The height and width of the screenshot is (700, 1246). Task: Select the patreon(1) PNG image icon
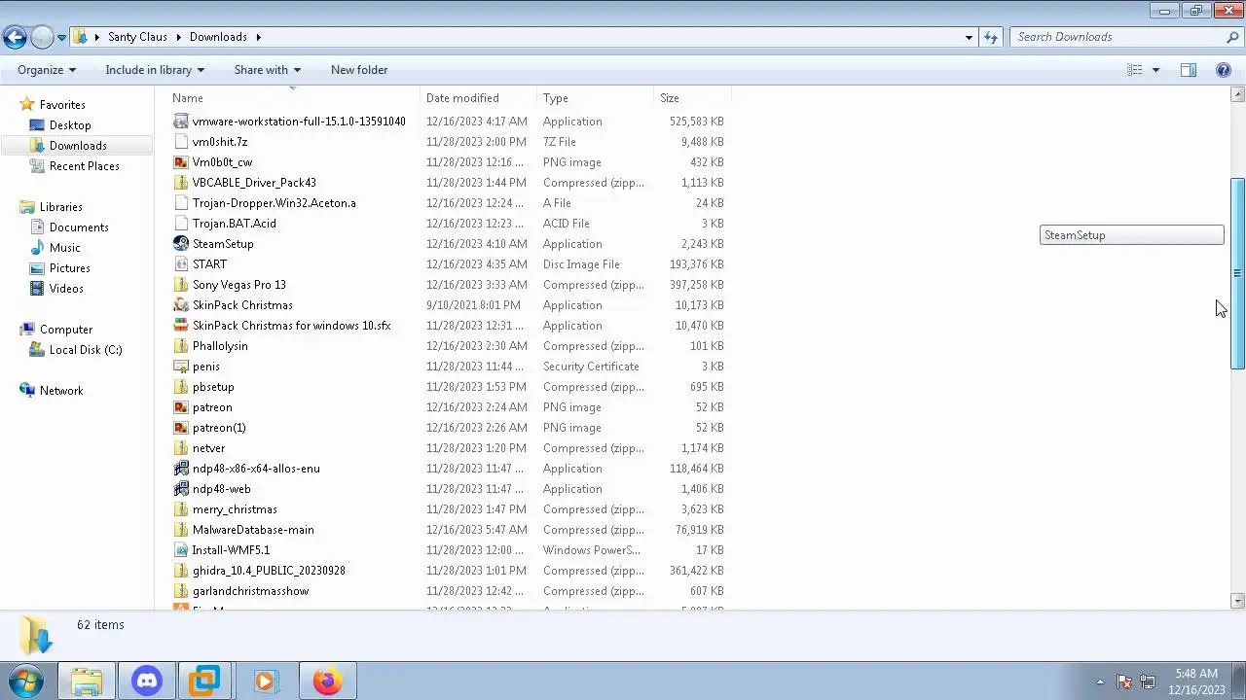coord(180,428)
